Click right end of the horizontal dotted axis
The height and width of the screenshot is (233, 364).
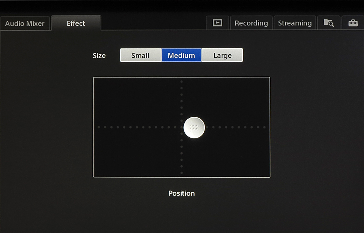coord(264,127)
